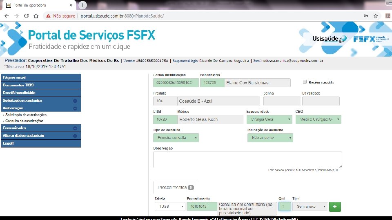Click the Beneficiário name field

257,83
